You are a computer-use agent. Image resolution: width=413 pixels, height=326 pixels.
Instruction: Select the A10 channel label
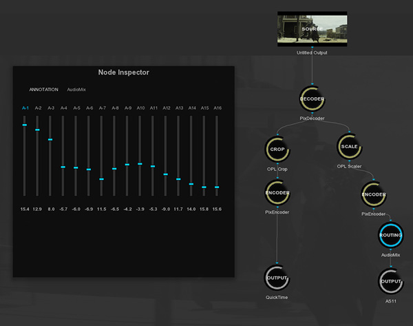point(140,108)
